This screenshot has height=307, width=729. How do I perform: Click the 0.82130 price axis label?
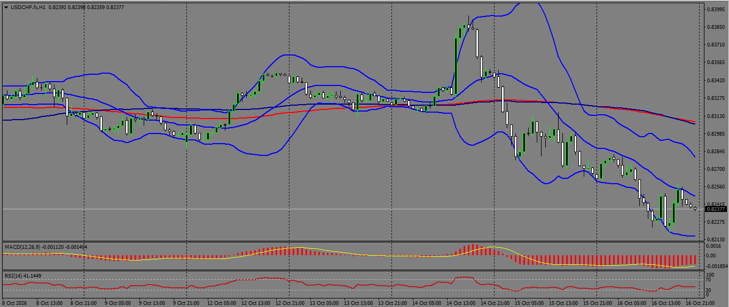click(716, 239)
